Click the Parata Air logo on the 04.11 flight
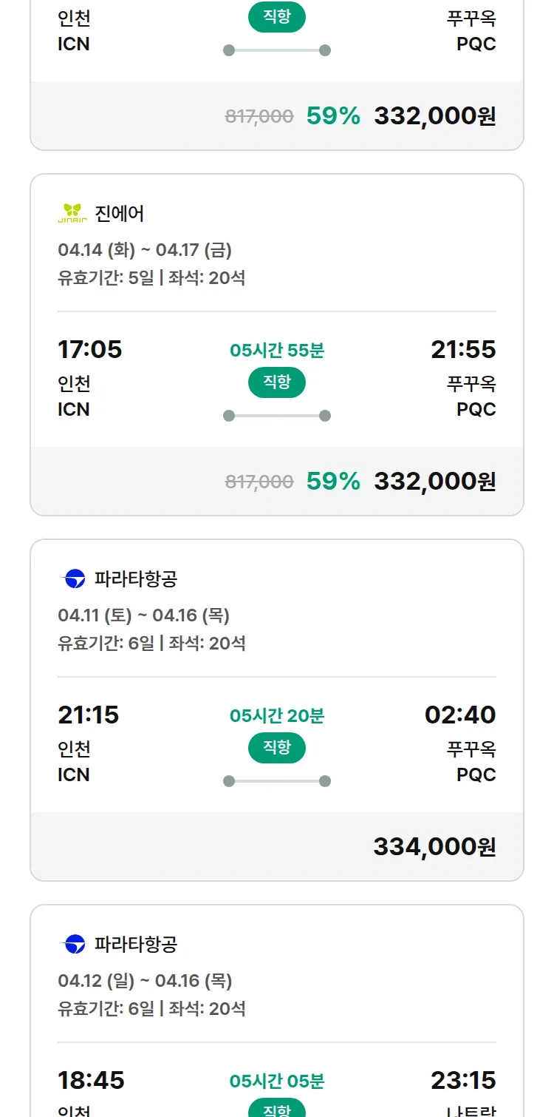 (74, 578)
